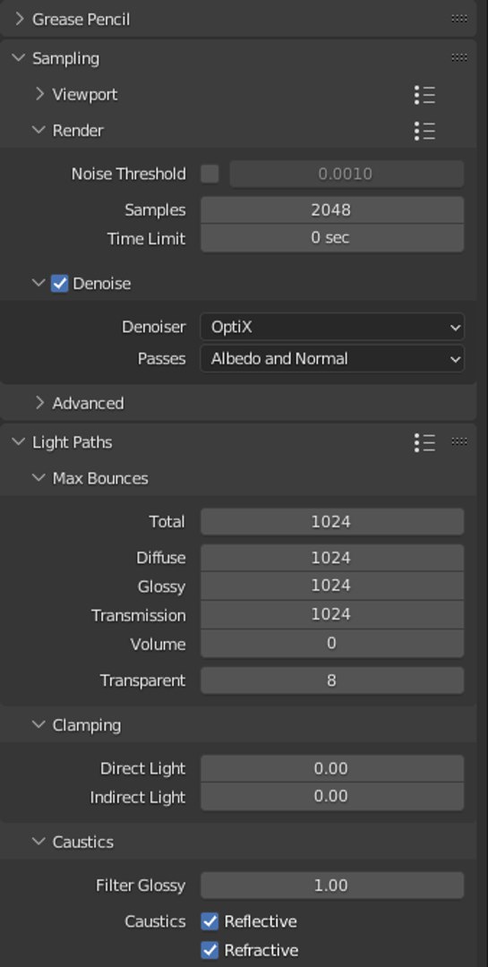Viewport: 488px width, 967px height.
Task: Grab the Sampling panel drag handle
Action: [459, 57]
